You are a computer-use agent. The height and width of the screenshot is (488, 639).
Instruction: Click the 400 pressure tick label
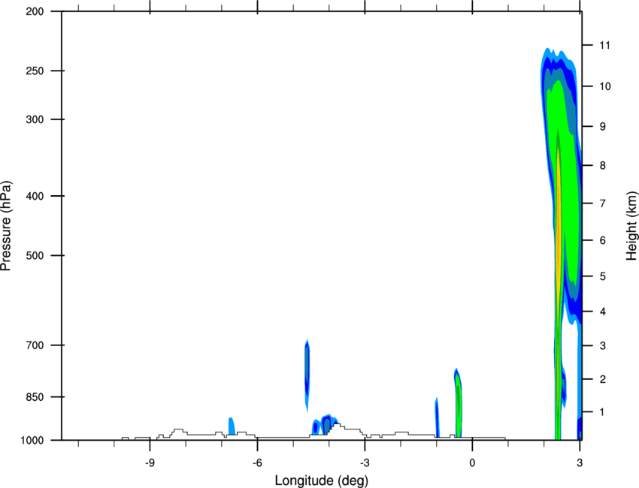pyautogui.click(x=35, y=196)
